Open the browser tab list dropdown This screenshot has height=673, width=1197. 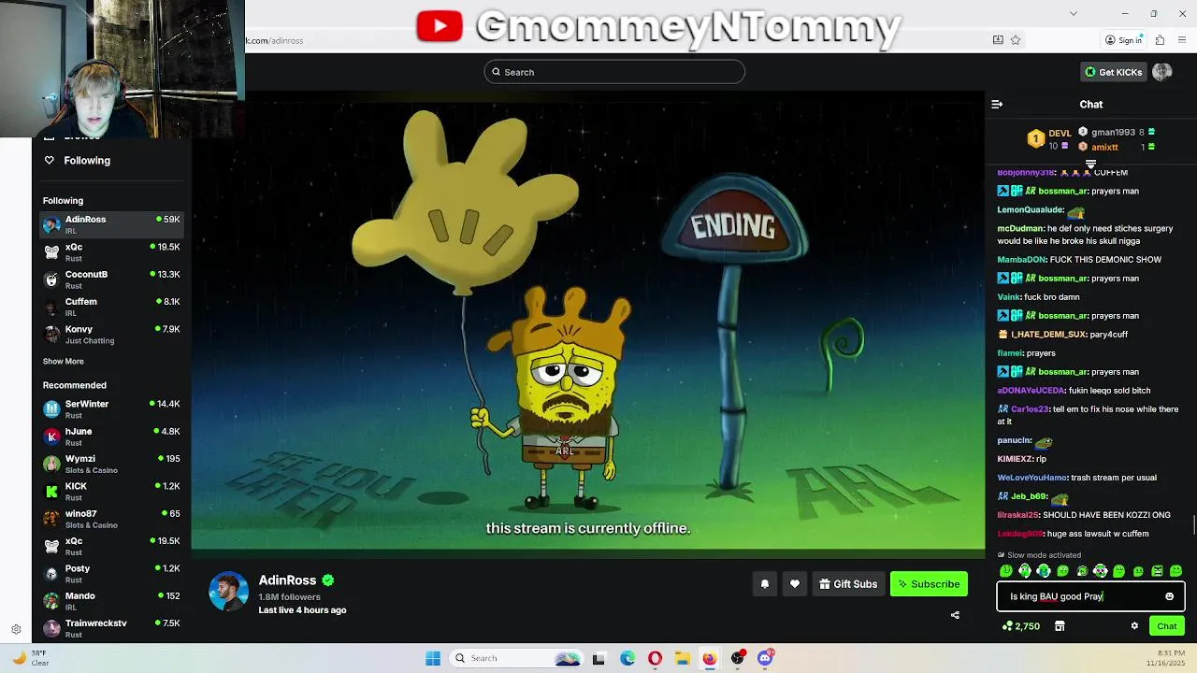pos(1074,13)
